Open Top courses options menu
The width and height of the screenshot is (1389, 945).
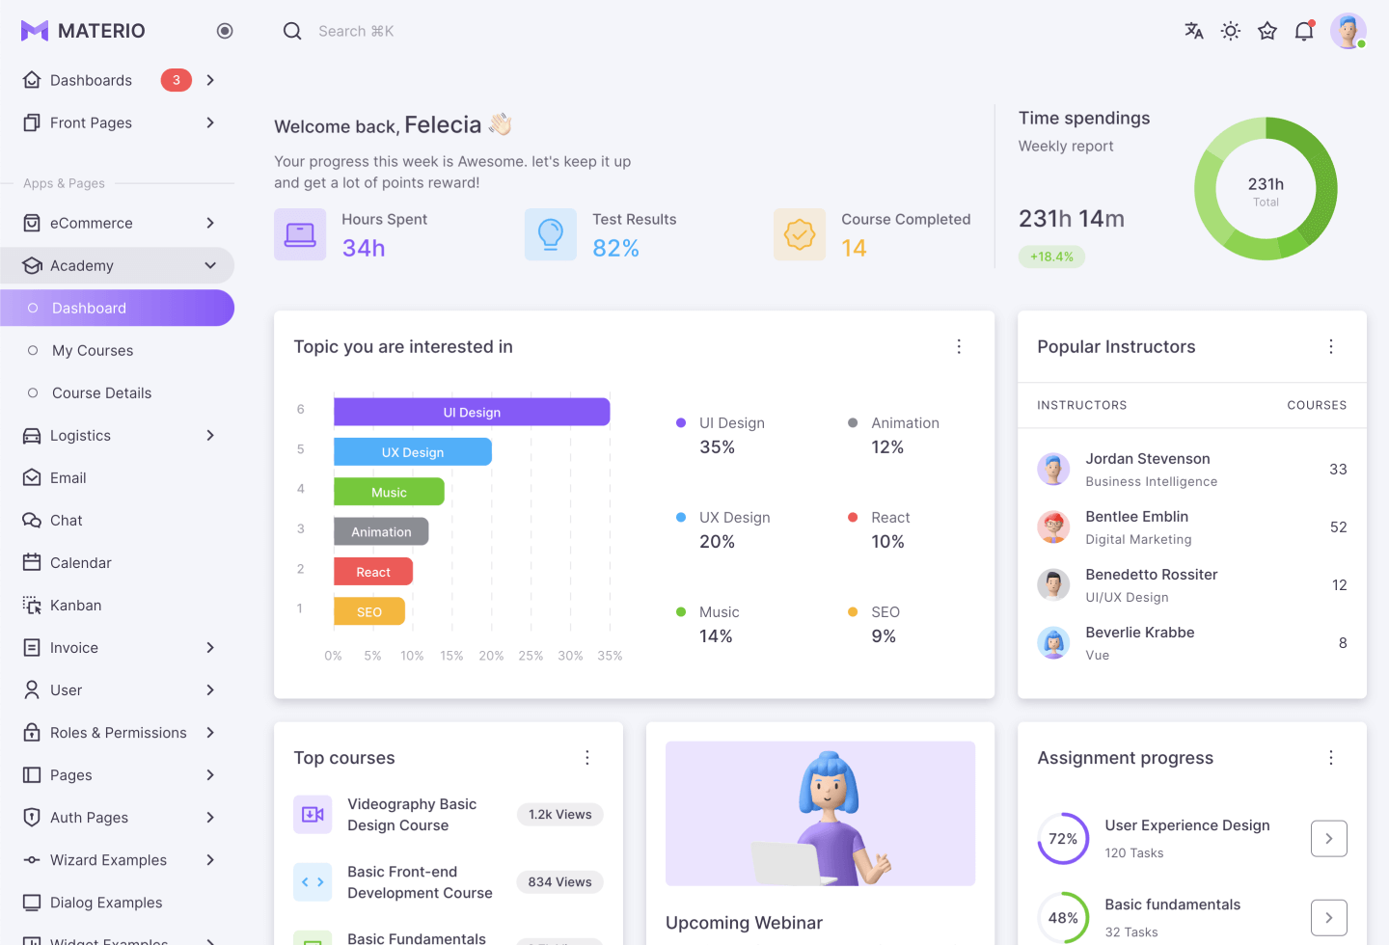(x=587, y=758)
